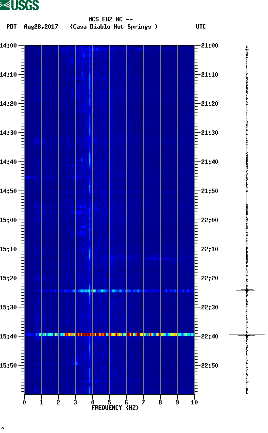Click the 14:30 PDT time tick
The height and width of the screenshot is (433, 268).
[8, 132]
